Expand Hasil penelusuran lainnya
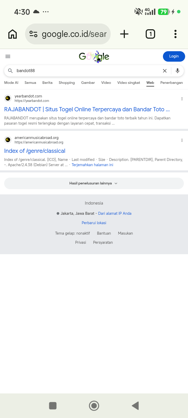Viewport: 188px width, 418px height. [x=94, y=183]
